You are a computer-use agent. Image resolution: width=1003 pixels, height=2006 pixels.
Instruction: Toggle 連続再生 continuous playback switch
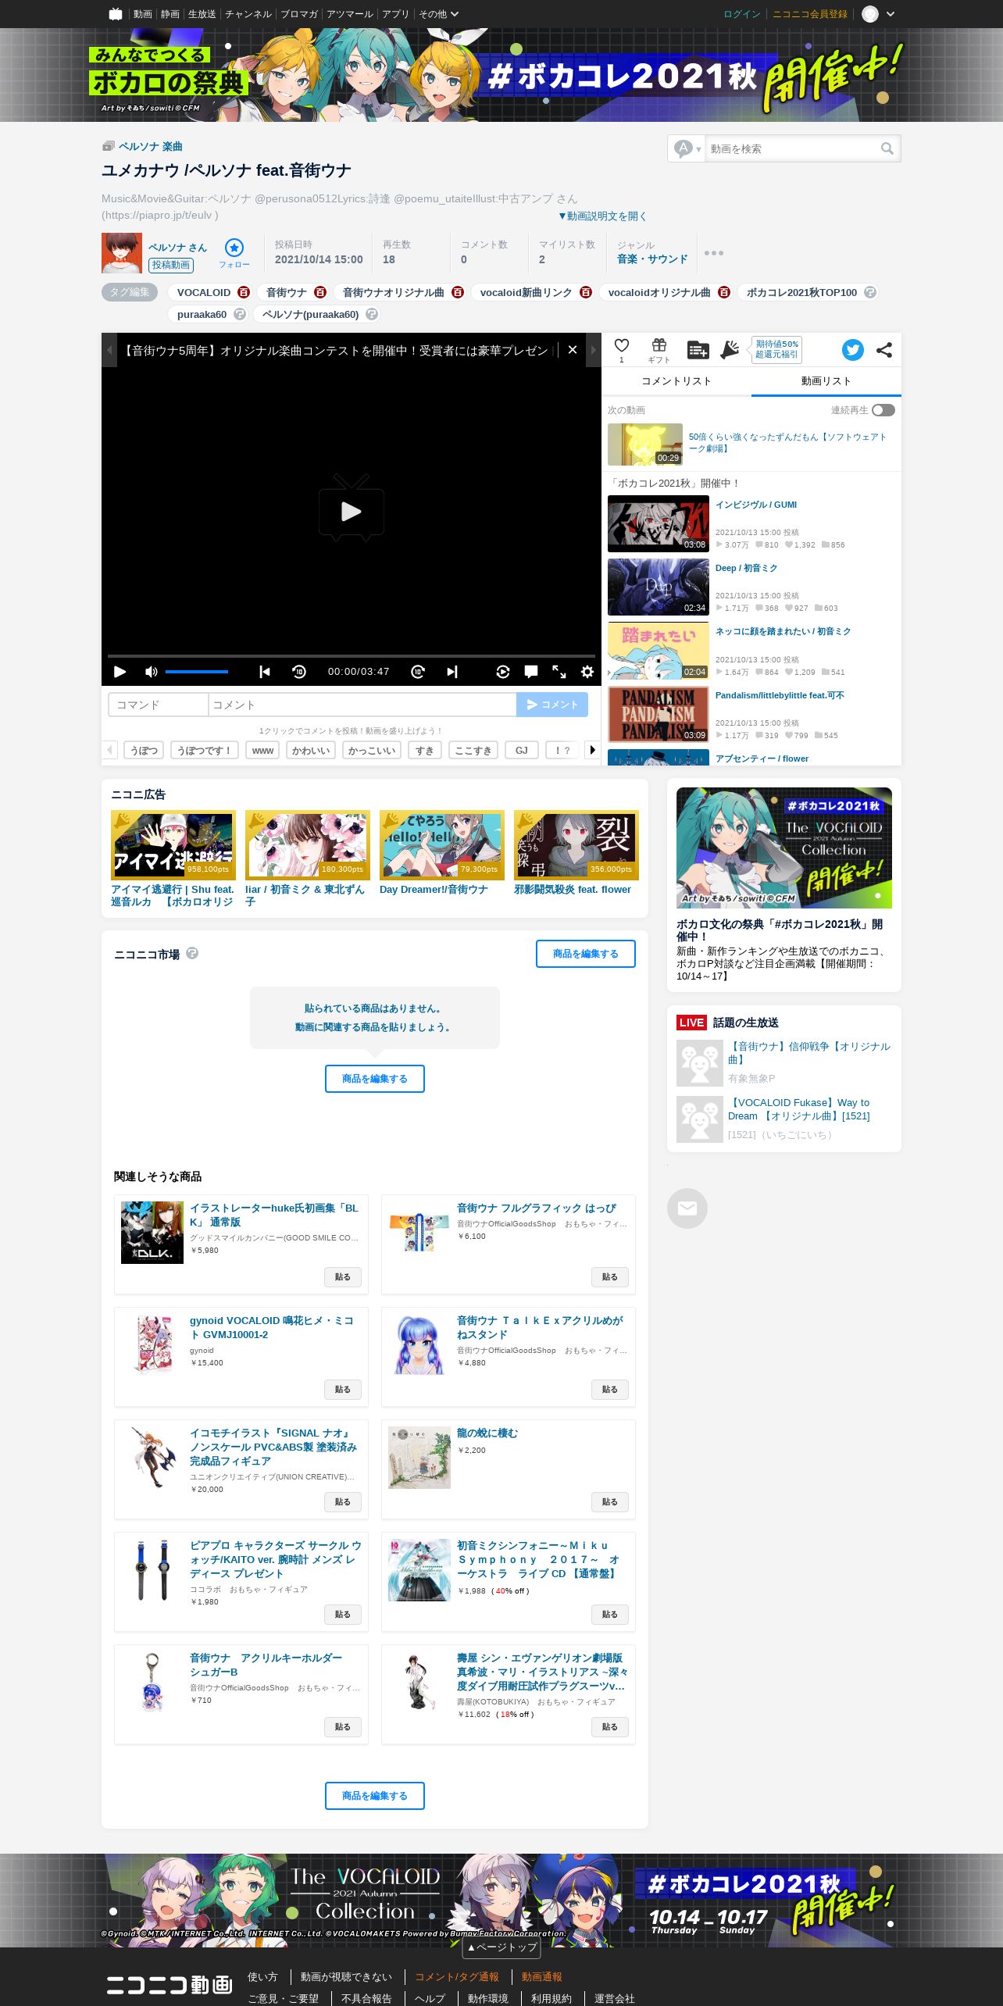tap(883, 410)
